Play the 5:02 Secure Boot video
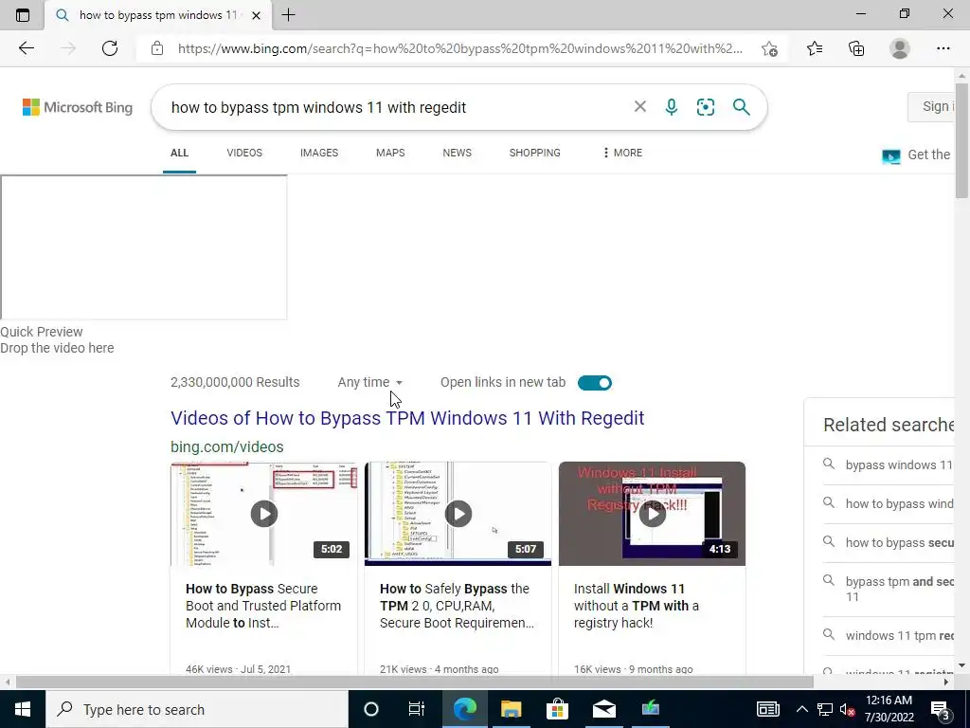Image resolution: width=970 pixels, height=728 pixels. click(x=264, y=514)
